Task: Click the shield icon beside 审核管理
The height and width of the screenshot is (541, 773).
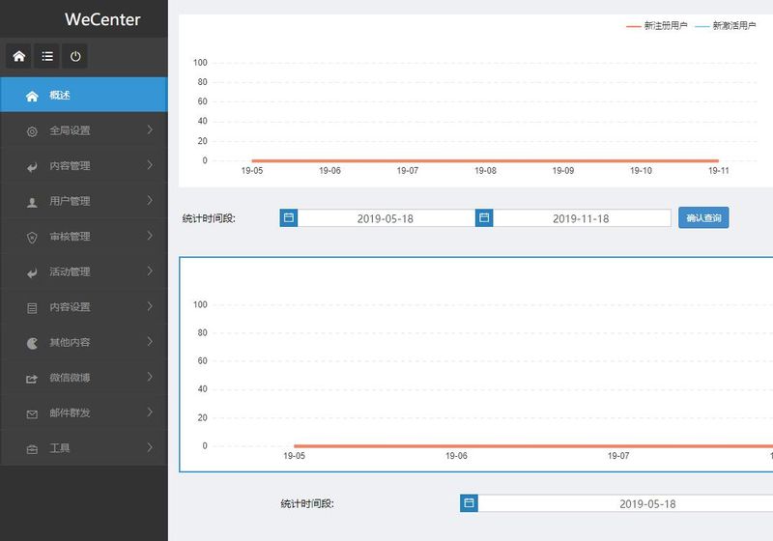Action: point(32,237)
